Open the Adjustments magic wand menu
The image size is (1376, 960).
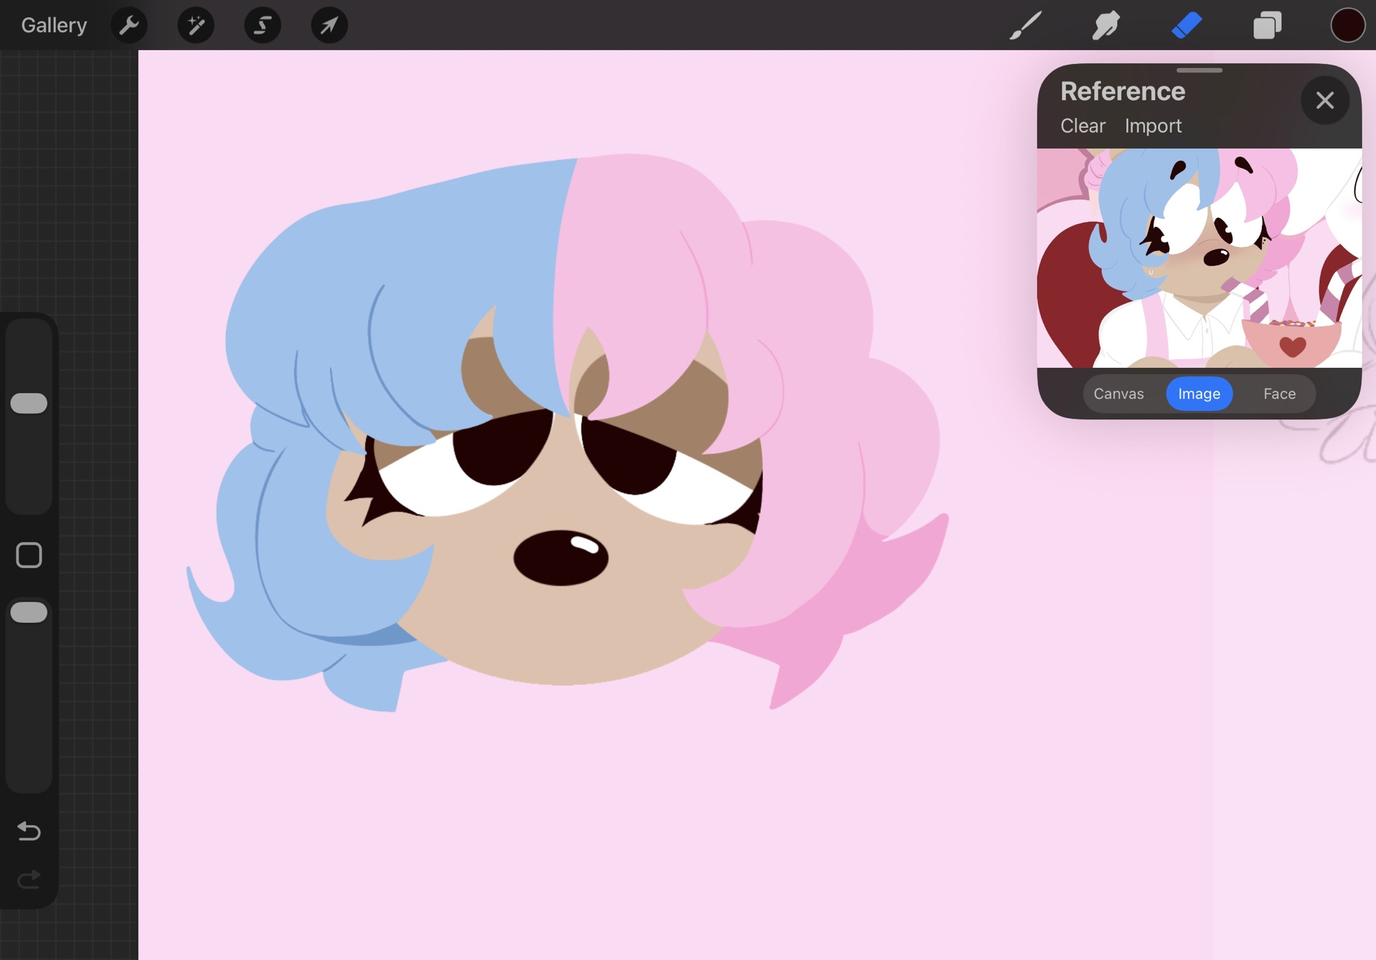pos(195,25)
